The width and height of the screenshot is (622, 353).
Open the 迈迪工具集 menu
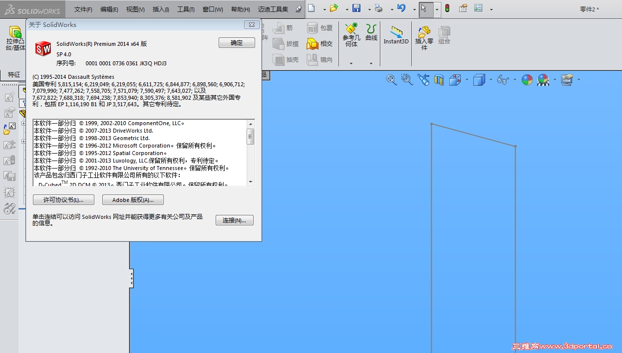[x=273, y=9]
